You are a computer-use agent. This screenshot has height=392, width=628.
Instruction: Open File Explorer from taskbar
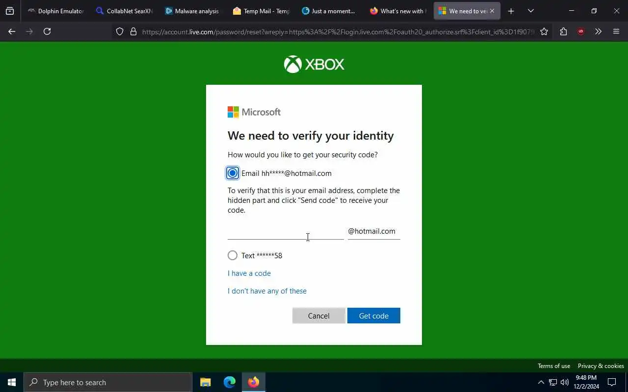click(x=206, y=382)
